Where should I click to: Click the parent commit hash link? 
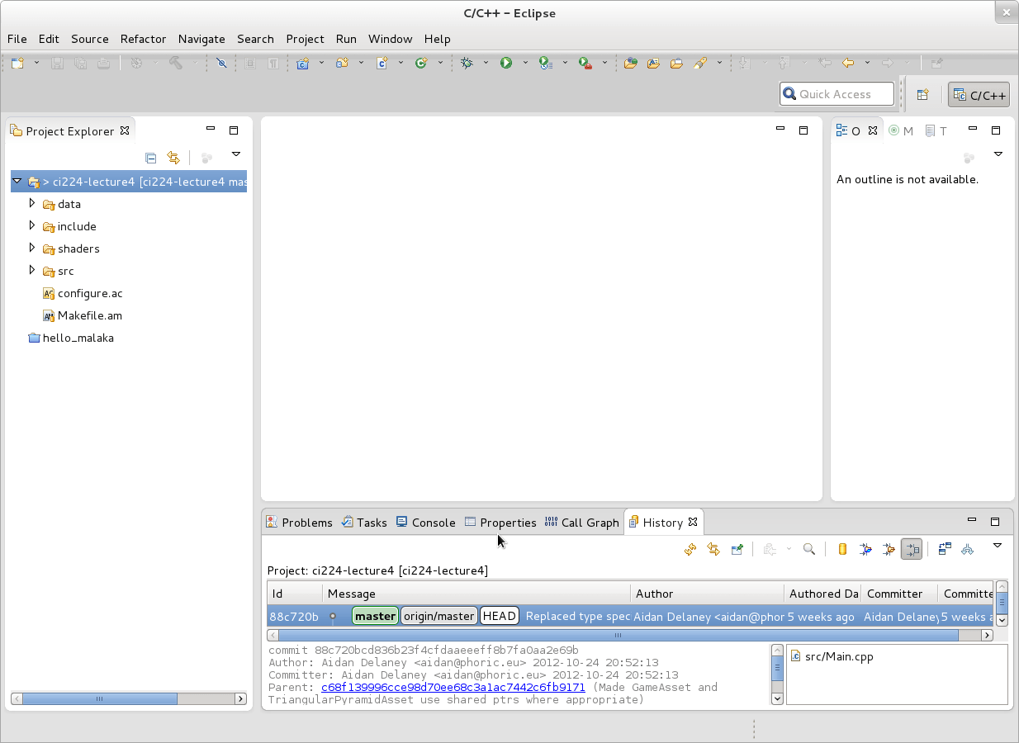tap(453, 687)
